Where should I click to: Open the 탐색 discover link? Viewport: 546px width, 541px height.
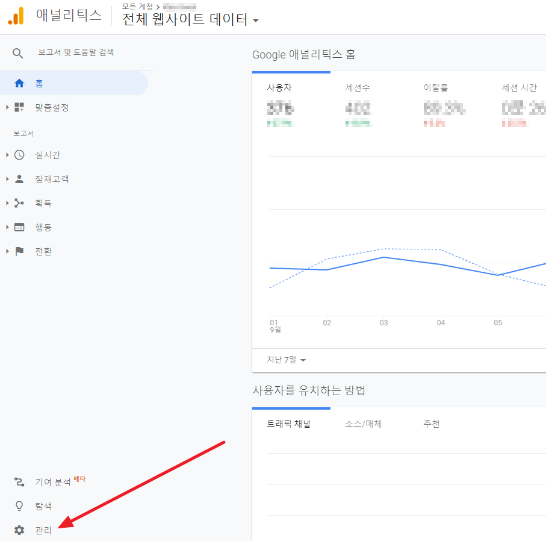tap(43, 506)
